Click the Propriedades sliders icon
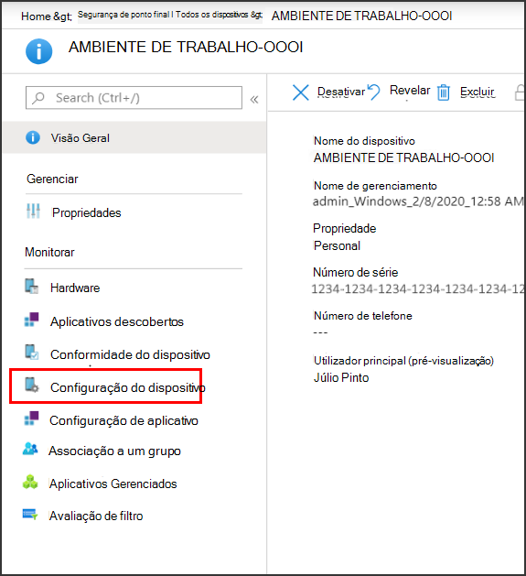Image resolution: width=526 pixels, height=576 pixels. coord(33,212)
